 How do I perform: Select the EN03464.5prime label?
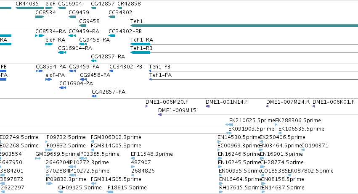point(281,145)
